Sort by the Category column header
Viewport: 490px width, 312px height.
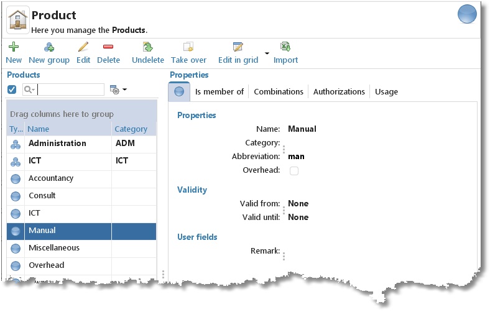134,129
